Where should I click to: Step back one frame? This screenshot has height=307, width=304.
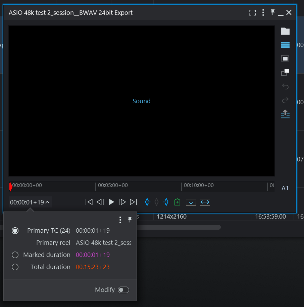100,202
